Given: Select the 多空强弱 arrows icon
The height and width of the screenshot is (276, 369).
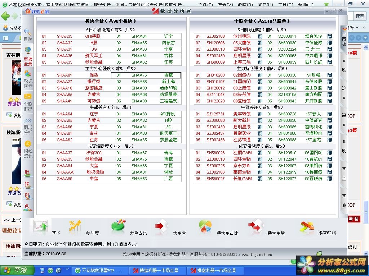Looking at the screenshot, I should (307, 227).
